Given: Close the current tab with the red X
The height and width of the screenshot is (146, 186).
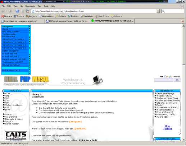Looking at the screenshot, I should tap(183, 21).
